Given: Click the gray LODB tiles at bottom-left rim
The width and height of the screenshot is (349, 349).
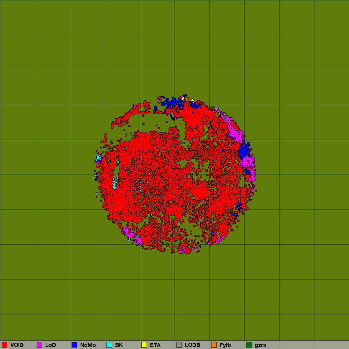Looking at the screenshot, I should point(128,239).
